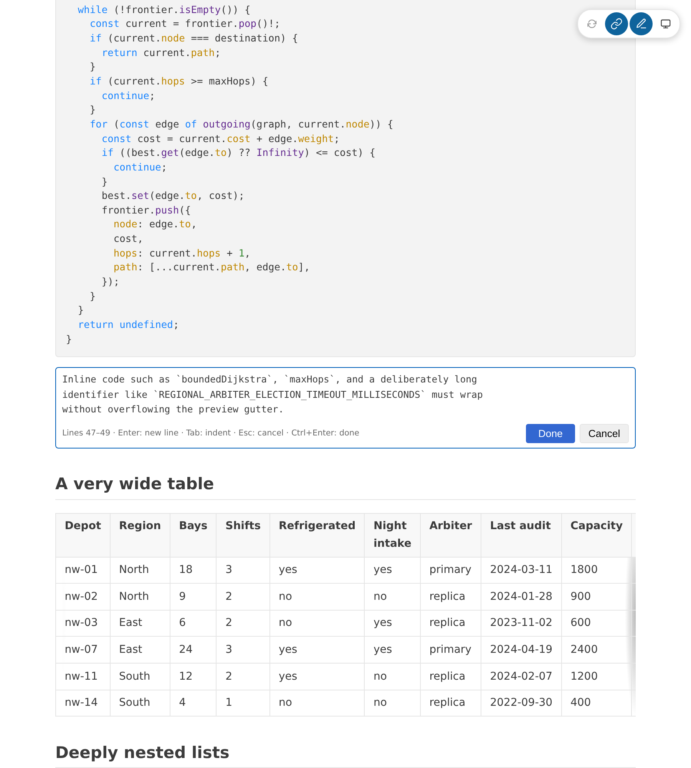This screenshot has width=691, height=768.
Task: Click the nw-14 depot cell
Action: click(x=83, y=703)
